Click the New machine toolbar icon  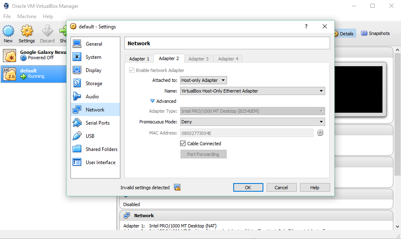tap(8, 34)
